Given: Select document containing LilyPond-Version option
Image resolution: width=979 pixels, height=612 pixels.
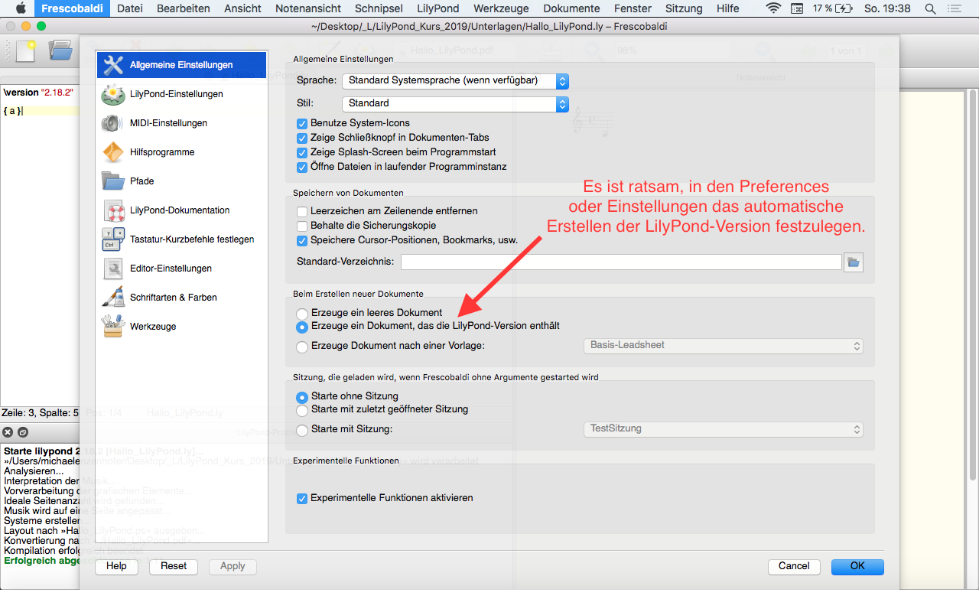Looking at the screenshot, I should coord(302,326).
